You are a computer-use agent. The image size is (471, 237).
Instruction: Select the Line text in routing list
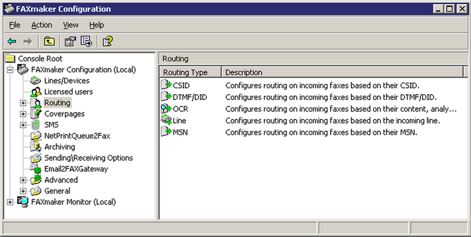click(180, 121)
